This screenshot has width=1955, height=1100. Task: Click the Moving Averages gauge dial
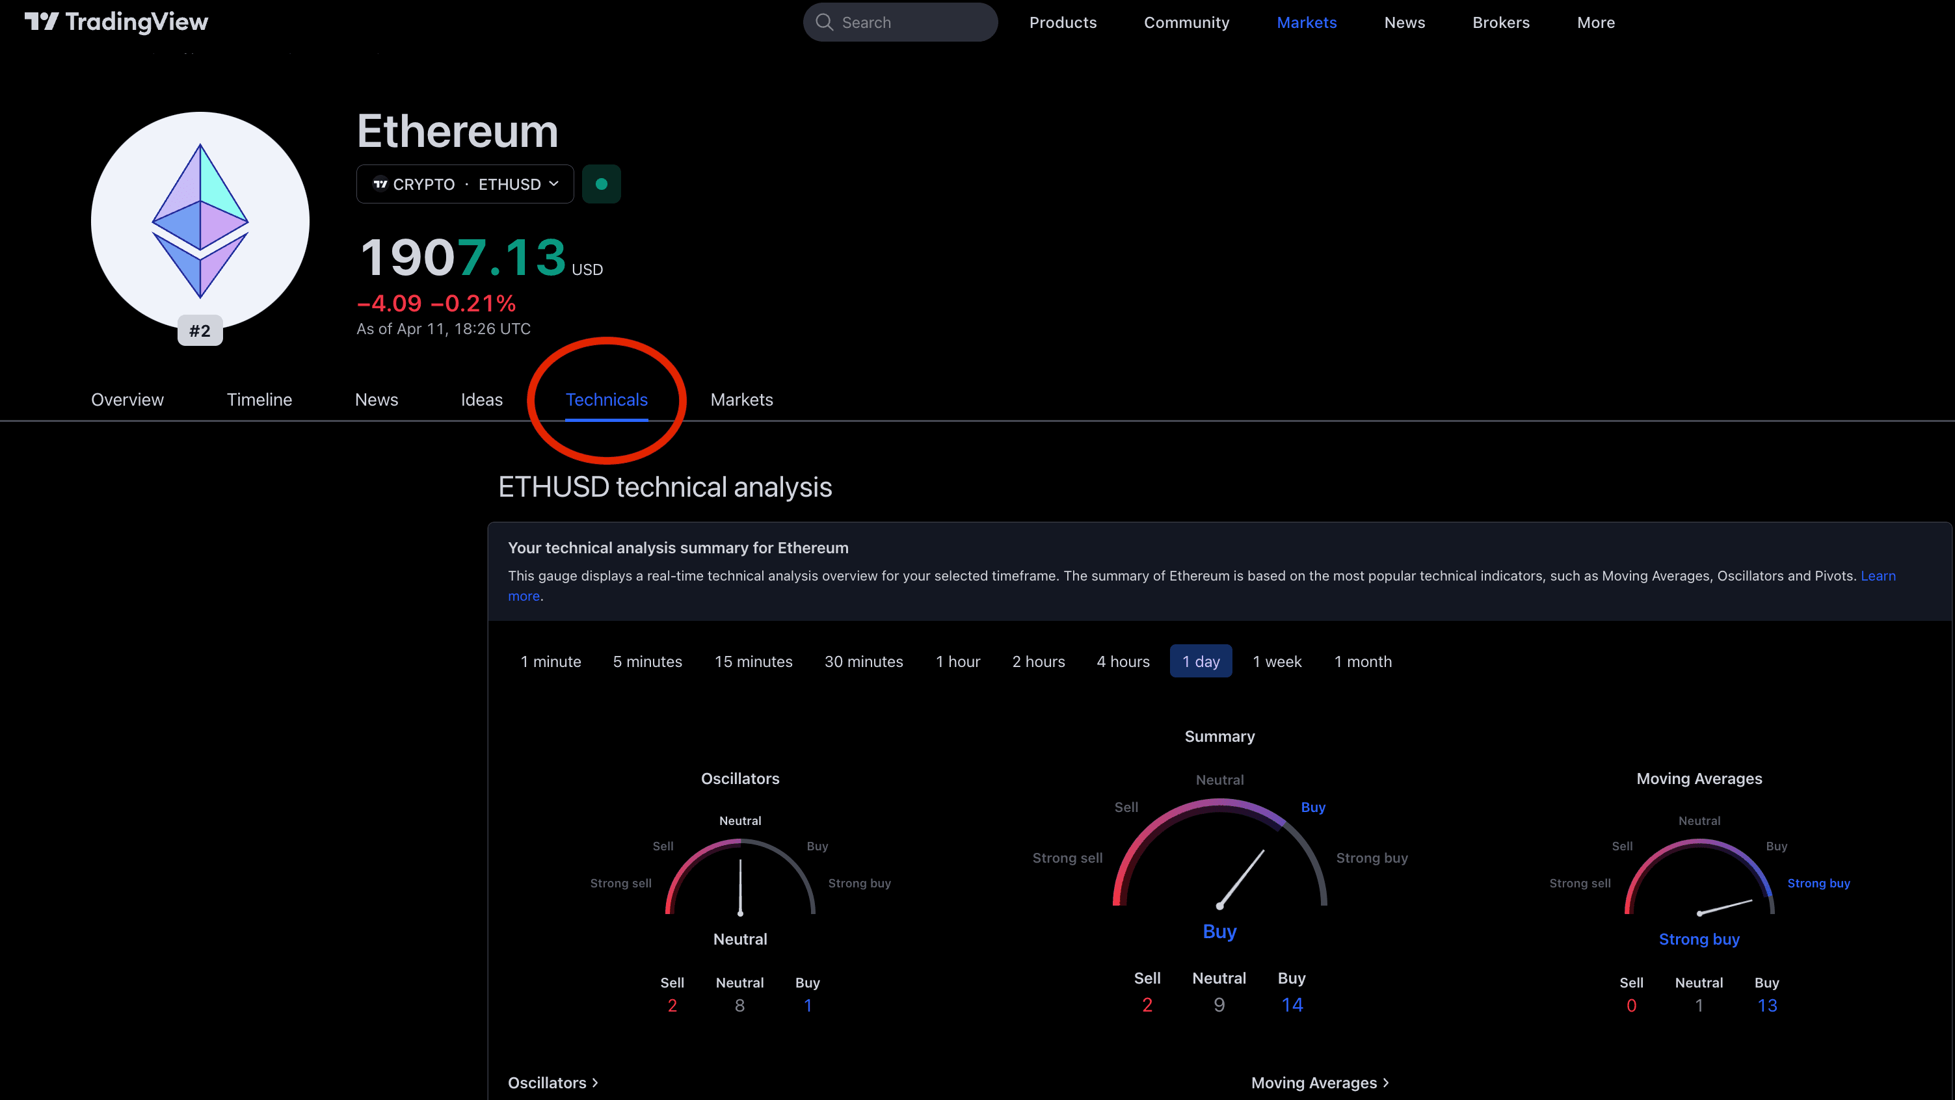point(1699,878)
